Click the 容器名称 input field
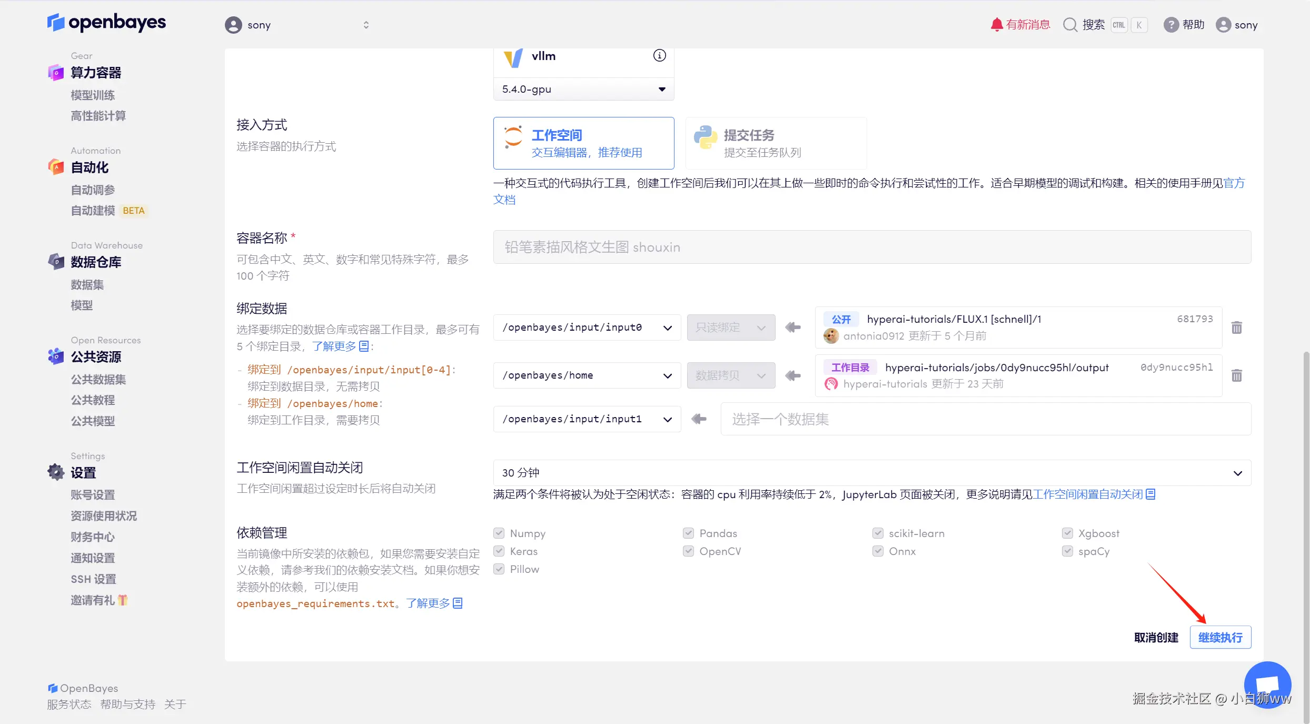Image resolution: width=1310 pixels, height=724 pixels. (x=871, y=247)
